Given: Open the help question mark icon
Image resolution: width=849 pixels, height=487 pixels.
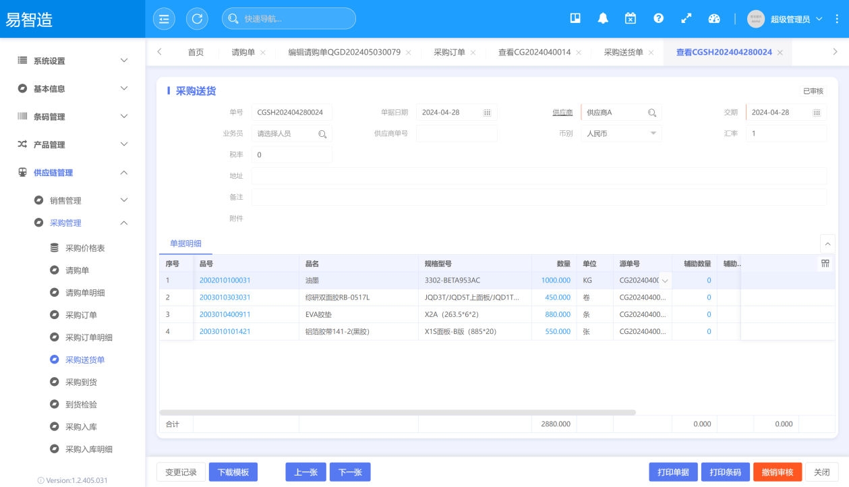Looking at the screenshot, I should (x=658, y=19).
